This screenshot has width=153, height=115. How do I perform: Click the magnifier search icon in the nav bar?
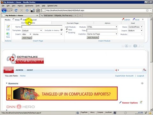[x=144, y=70]
